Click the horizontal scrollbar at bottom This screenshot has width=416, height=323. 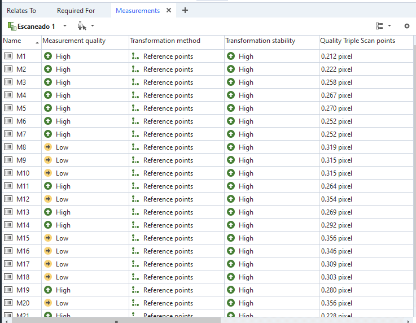point(116,320)
